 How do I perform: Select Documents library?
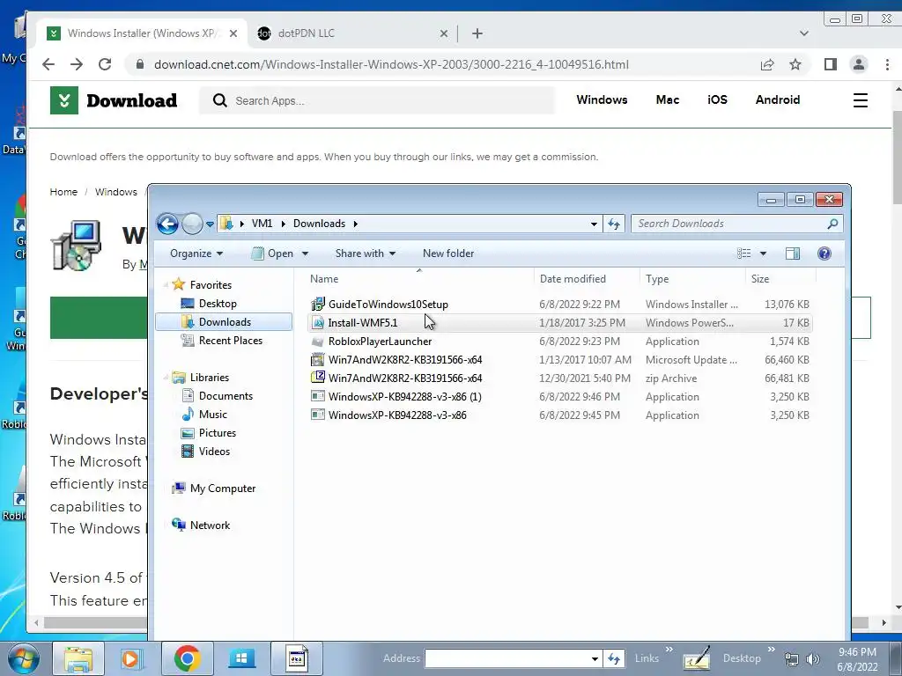coord(225,396)
